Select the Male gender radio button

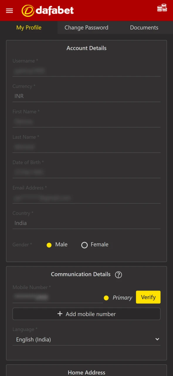click(49, 245)
